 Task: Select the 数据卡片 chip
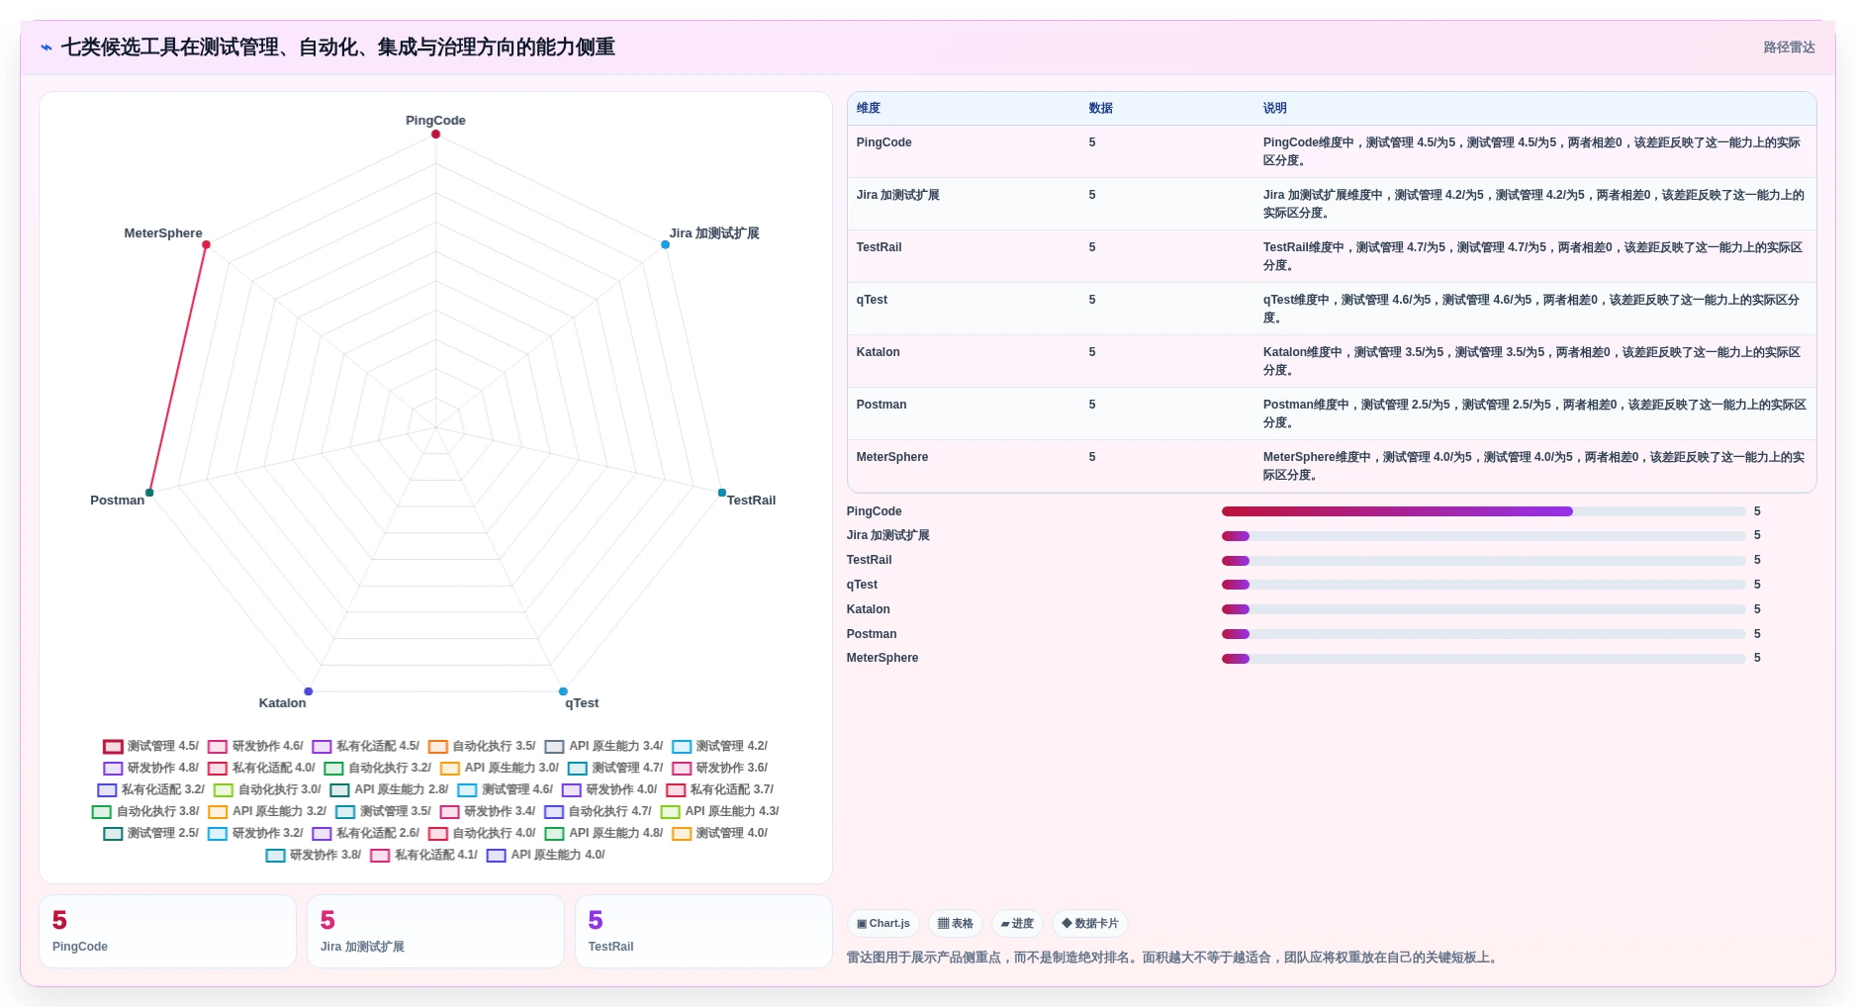(1090, 924)
